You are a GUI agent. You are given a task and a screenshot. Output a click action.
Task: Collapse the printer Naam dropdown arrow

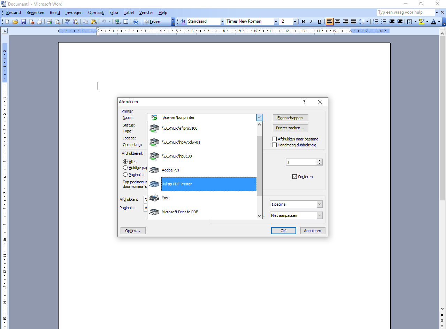pos(259,117)
